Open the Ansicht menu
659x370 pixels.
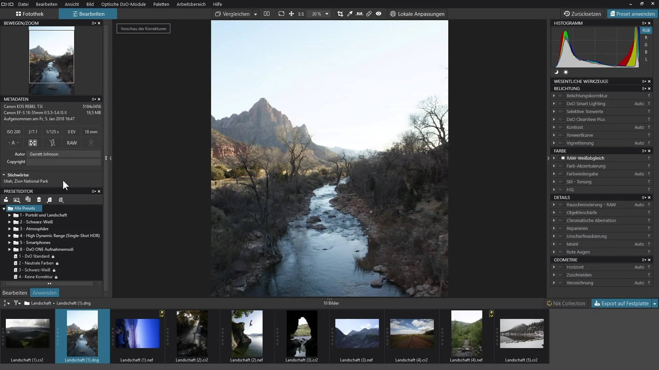(72, 4)
